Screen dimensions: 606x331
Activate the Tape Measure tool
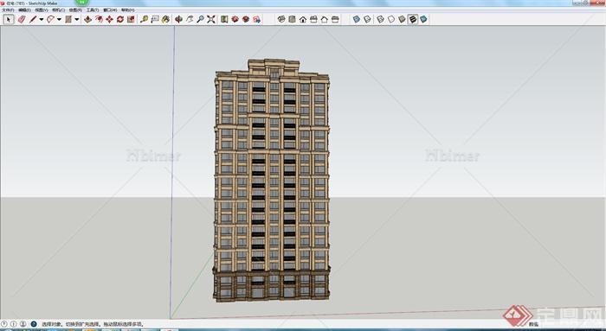[145, 19]
